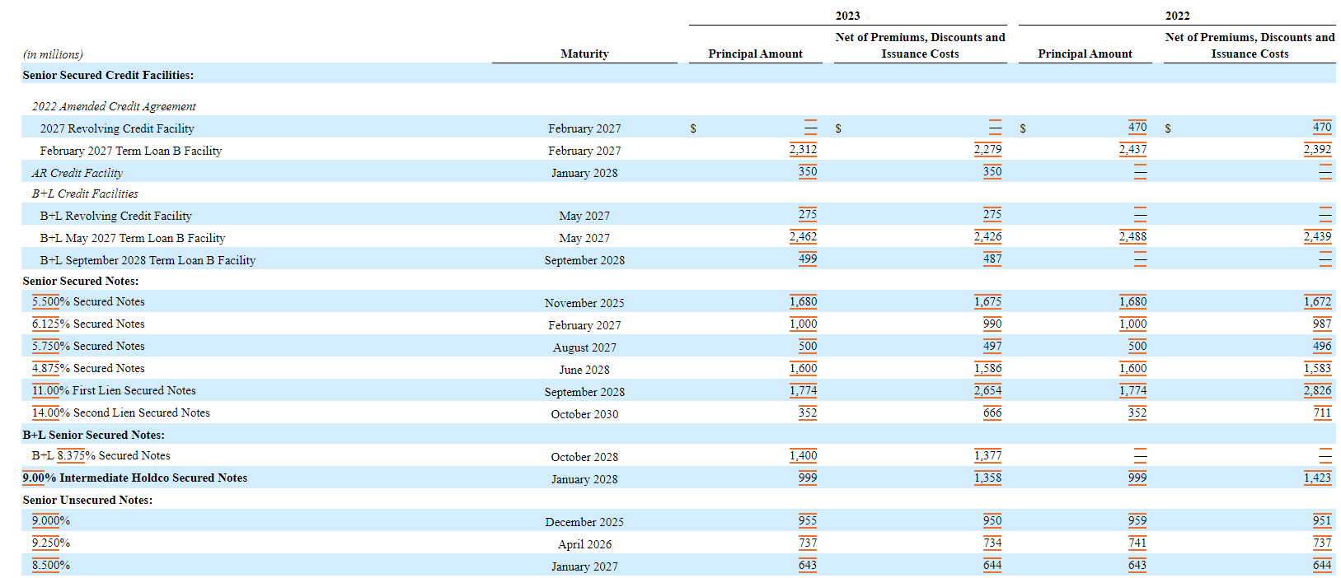
Task: Click the "2022" year column header
Action: [1177, 16]
